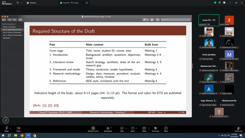The width and height of the screenshot is (245, 138).
Task: Open the Participants panel
Action: [108, 129]
